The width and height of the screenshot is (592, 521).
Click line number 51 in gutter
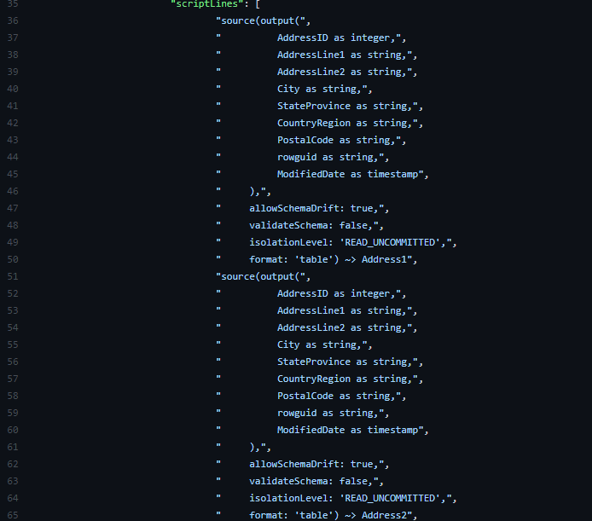(13, 277)
